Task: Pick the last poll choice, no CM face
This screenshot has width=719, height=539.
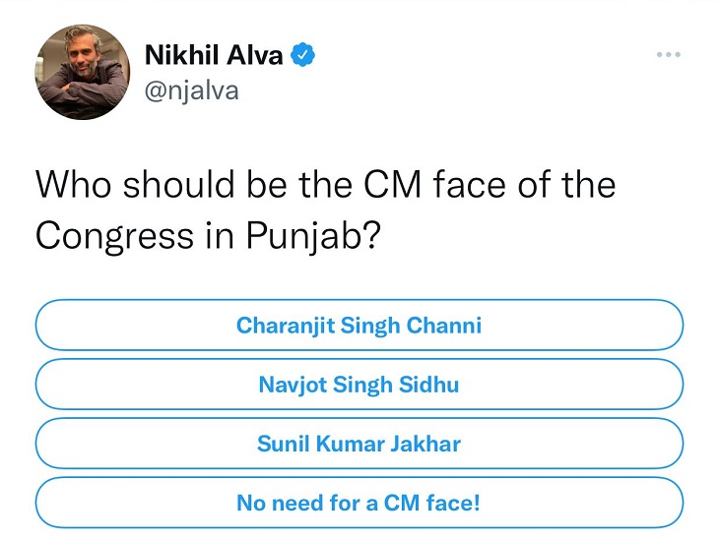Action: [359, 503]
